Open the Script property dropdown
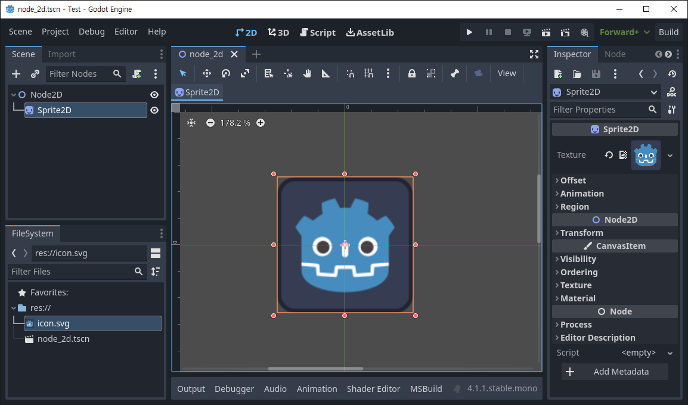688x405 pixels. tap(670, 353)
